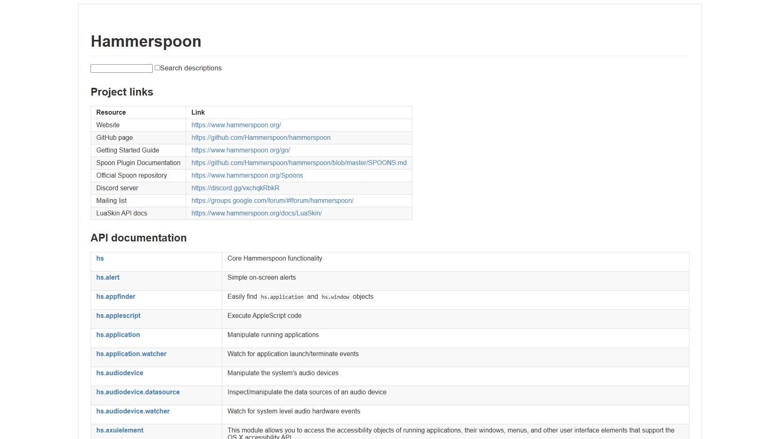Open the SPOONS.md documentation link
780x439 pixels.
[299, 163]
